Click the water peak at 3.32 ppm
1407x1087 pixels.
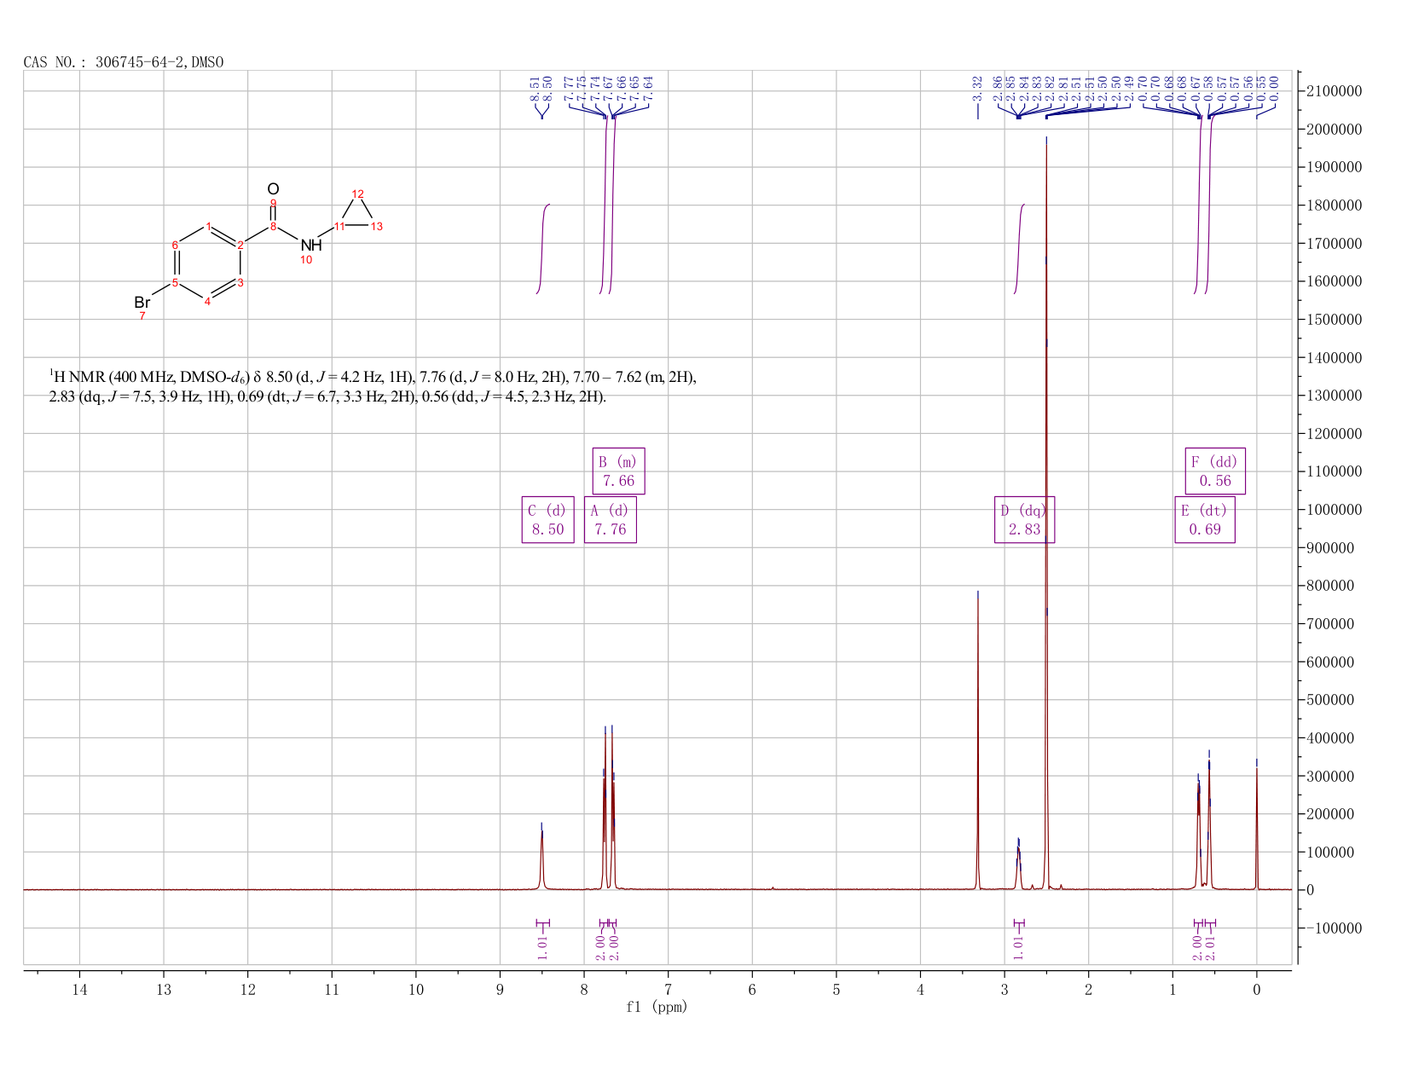click(x=977, y=740)
